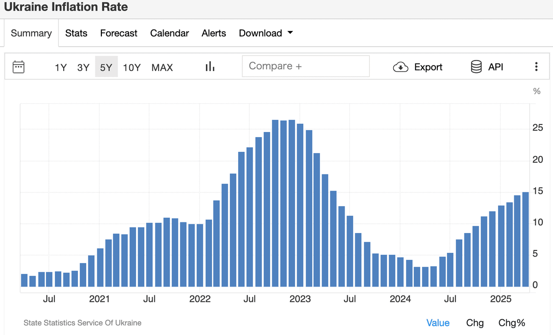The height and width of the screenshot is (335, 553).
Task: Expand the Download dropdown menu
Action: point(266,33)
